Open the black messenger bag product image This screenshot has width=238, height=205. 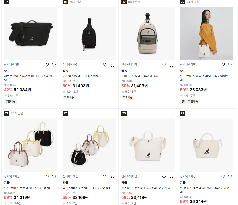click(31, 33)
